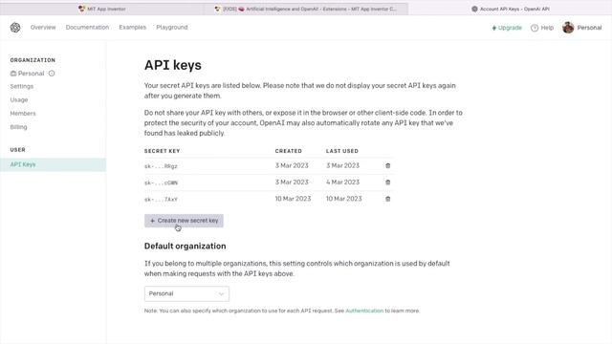Open organization Settings in sidebar
612x344 pixels.
pyautogui.click(x=22, y=86)
